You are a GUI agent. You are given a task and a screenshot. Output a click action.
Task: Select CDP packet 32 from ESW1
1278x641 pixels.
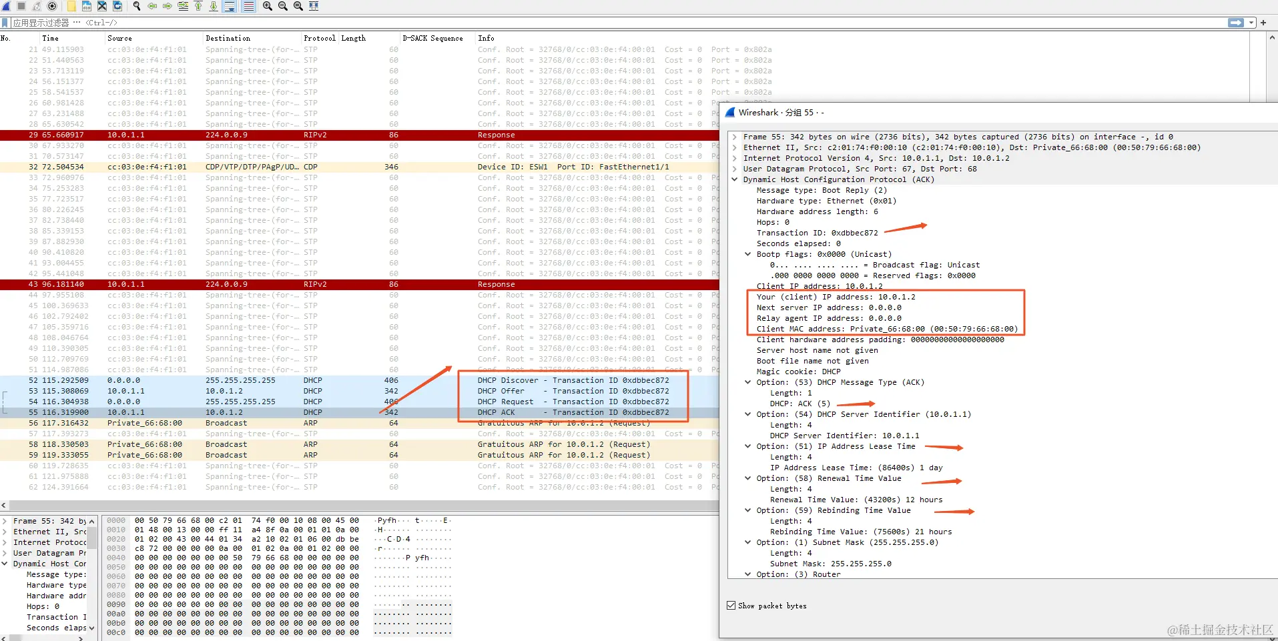tap(359, 167)
